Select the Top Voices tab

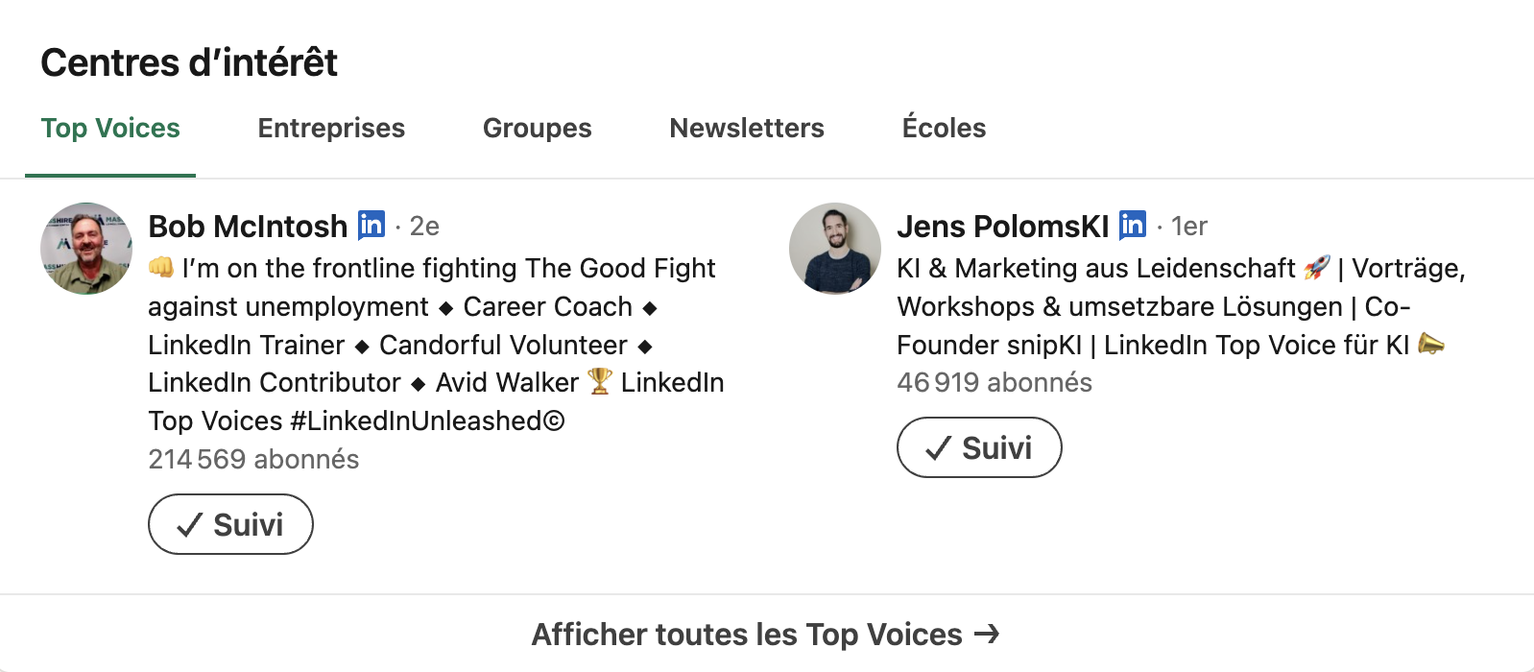[110, 128]
